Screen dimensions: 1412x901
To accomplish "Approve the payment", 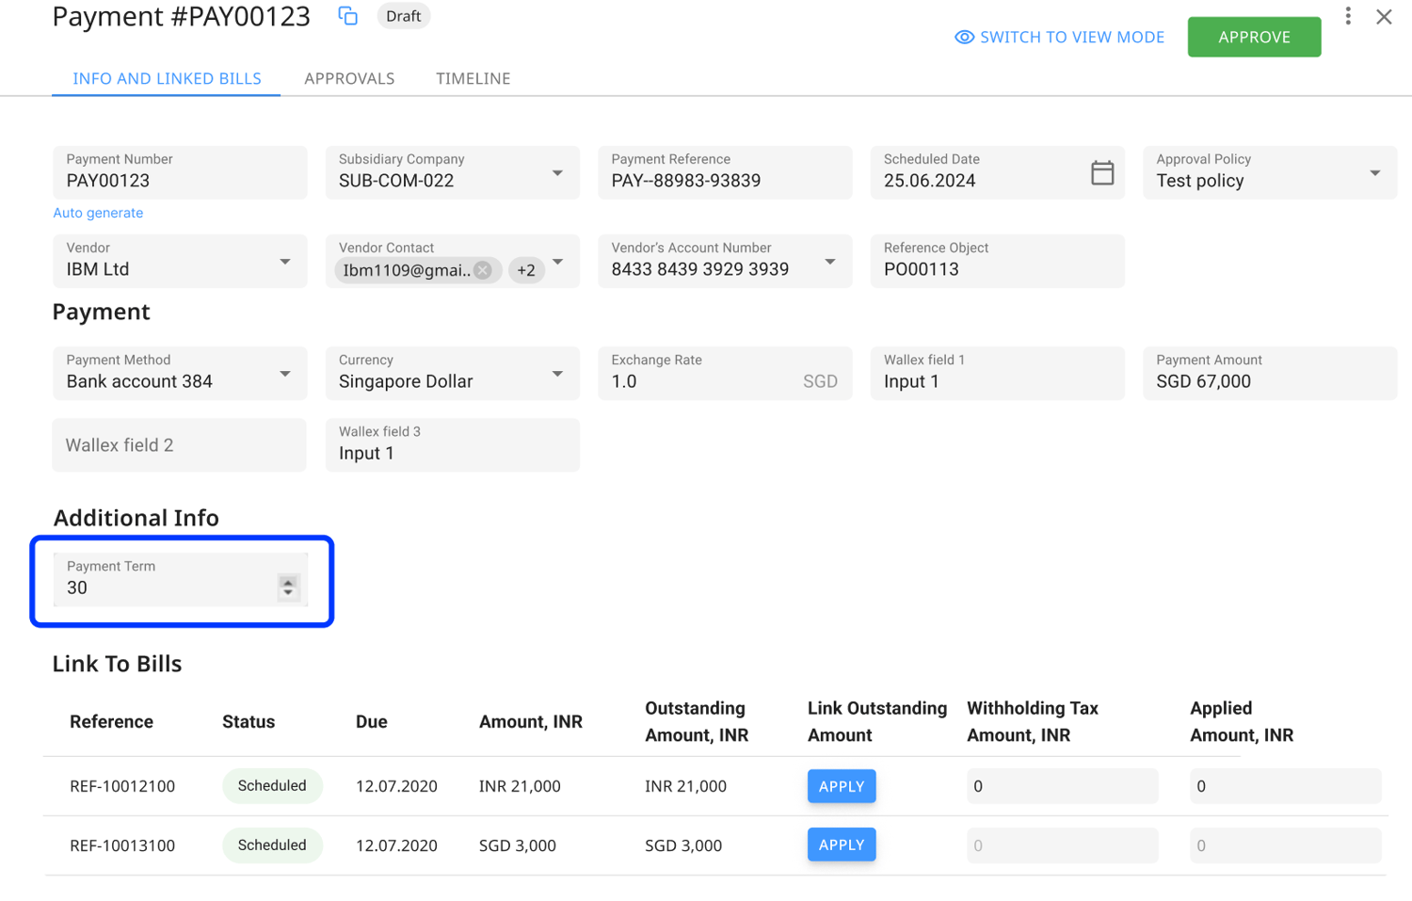I will (x=1254, y=38).
